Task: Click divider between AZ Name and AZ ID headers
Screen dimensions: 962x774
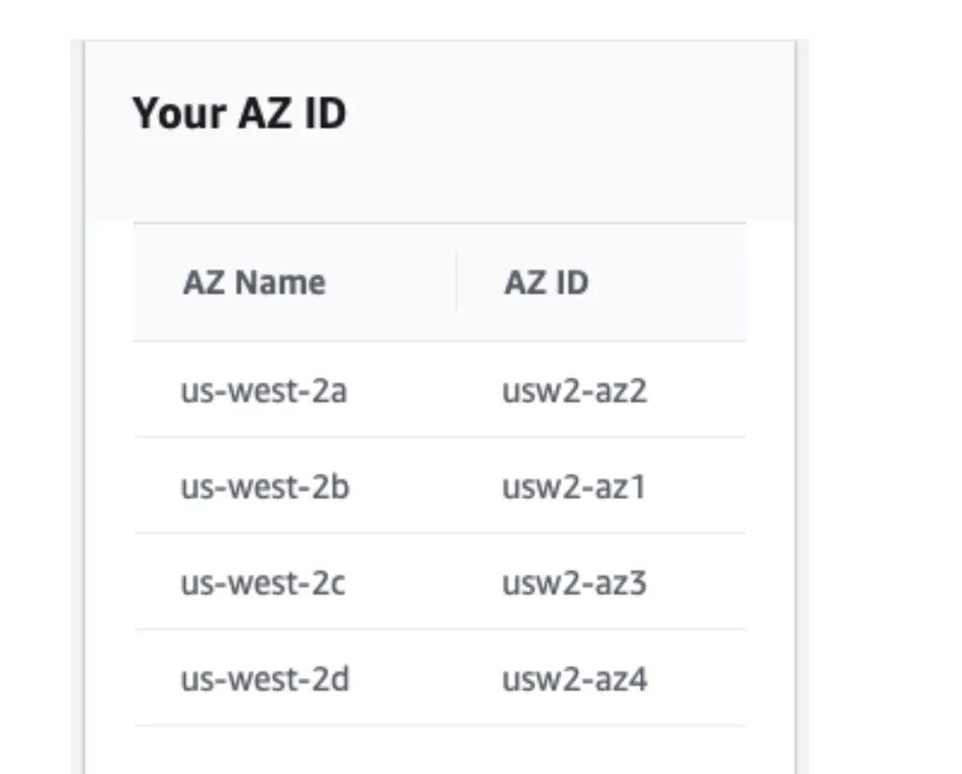Action: tap(456, 282)
